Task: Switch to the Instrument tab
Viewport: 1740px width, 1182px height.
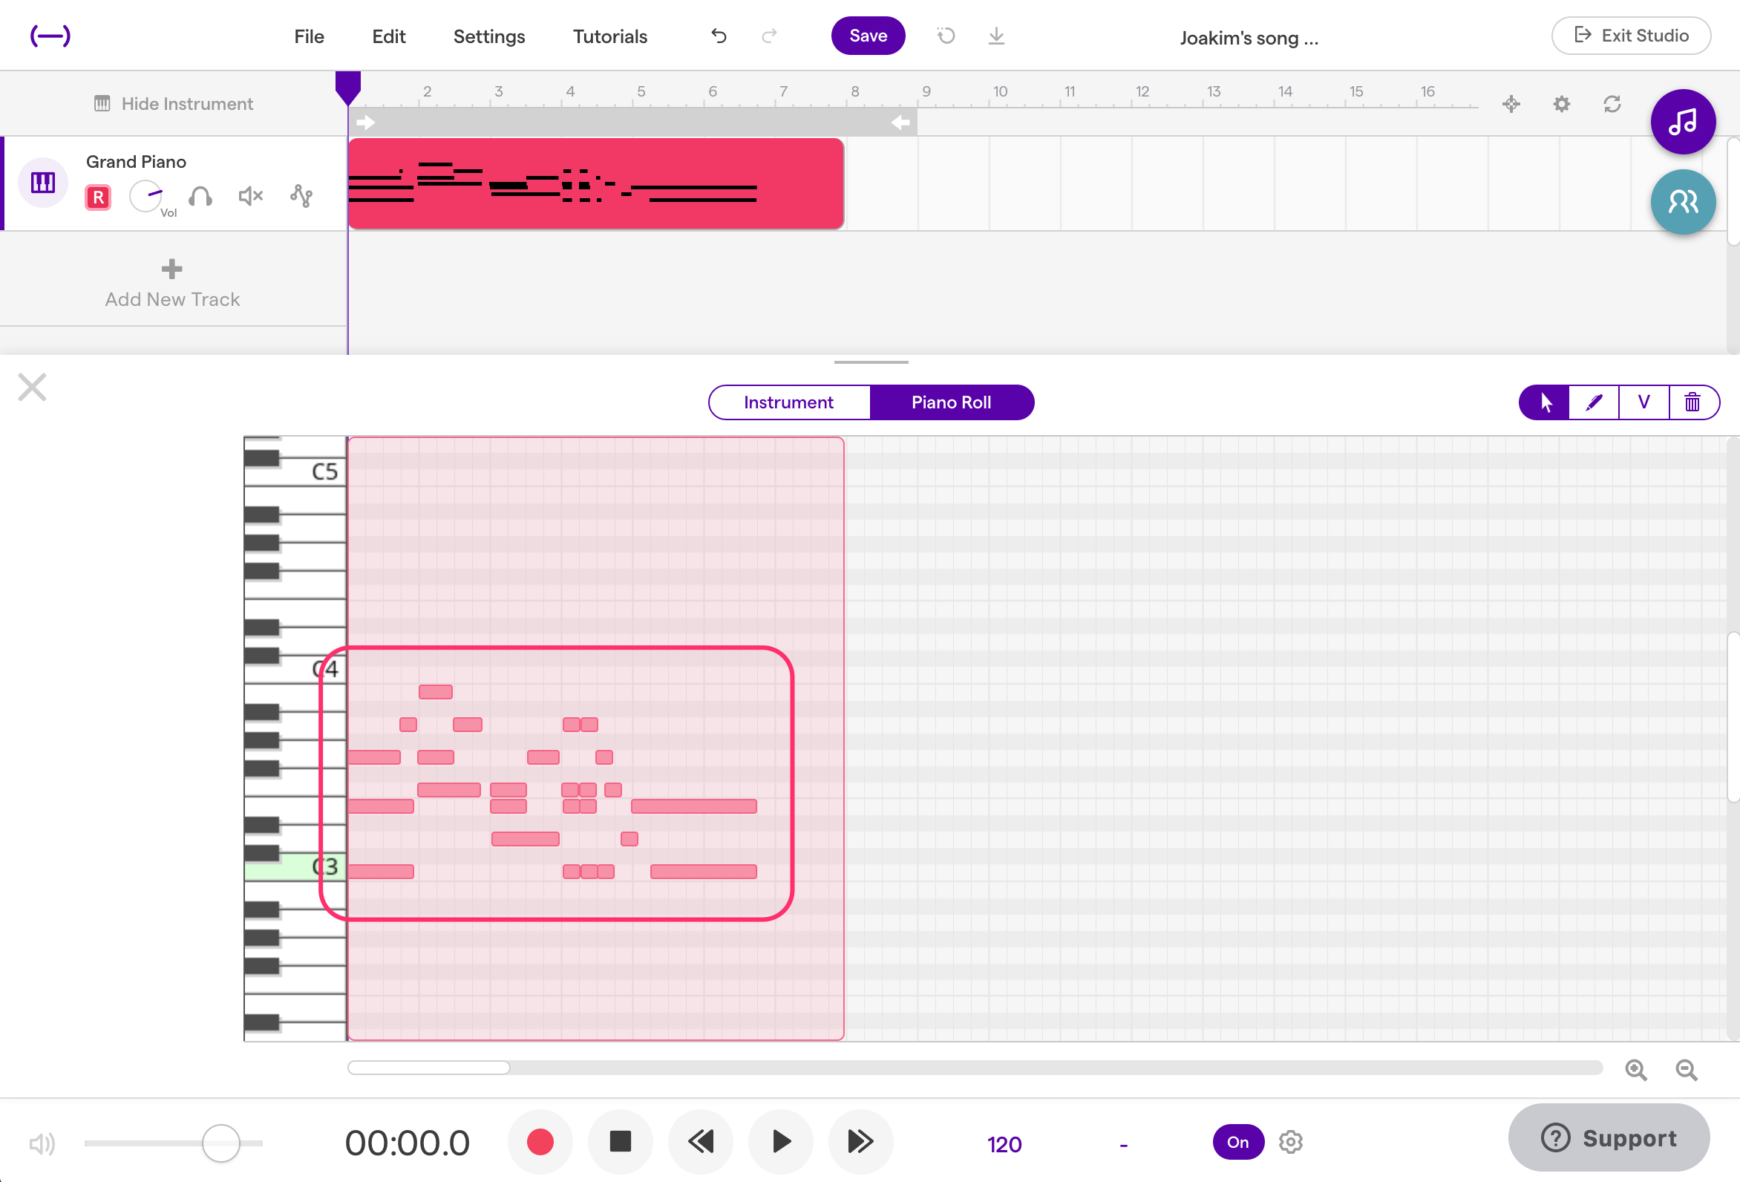Action: pos(788,402)
